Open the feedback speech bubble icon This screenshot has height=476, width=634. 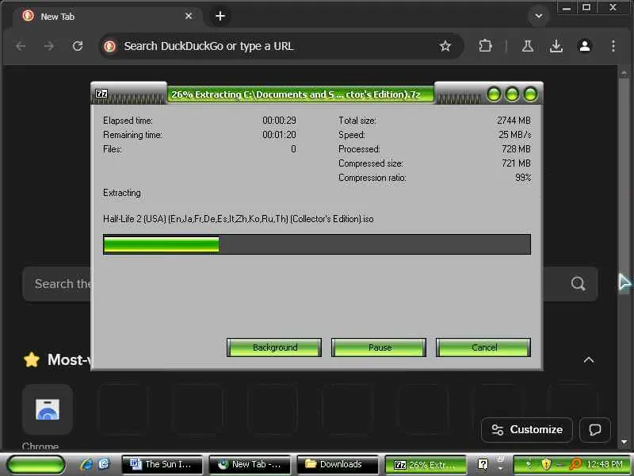coord(595,429)
